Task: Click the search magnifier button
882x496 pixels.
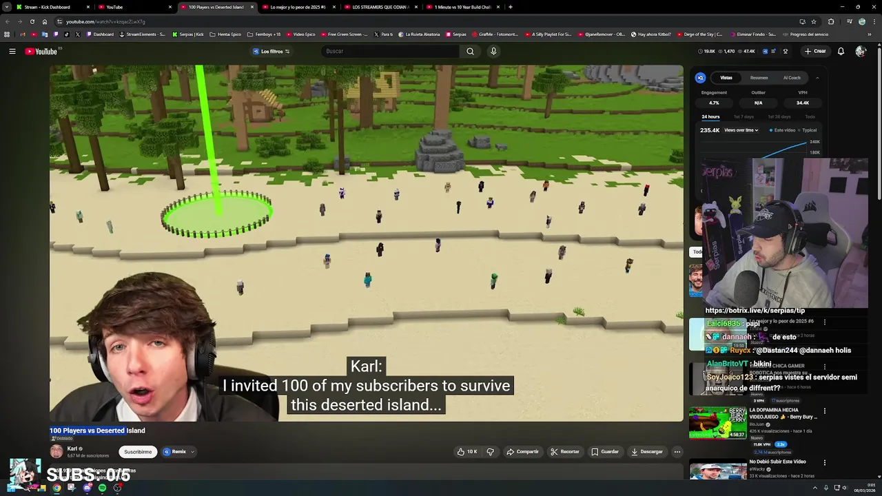Action: [470, 51]
